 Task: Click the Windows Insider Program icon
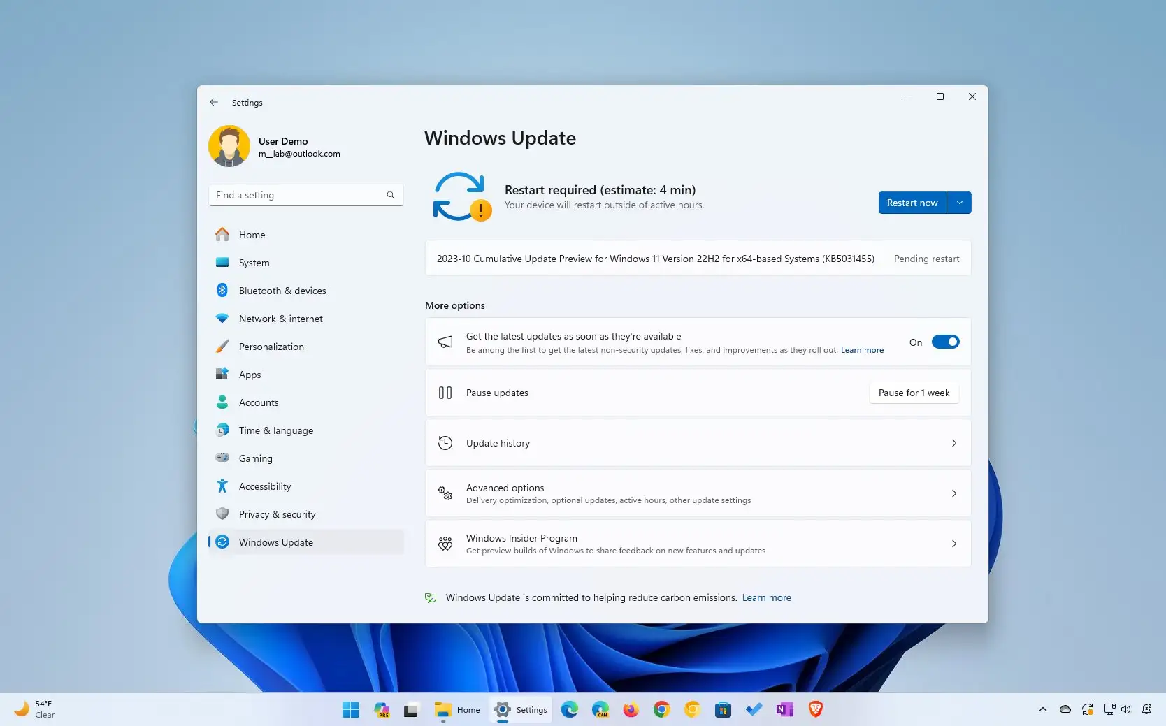pyautogui.click(x=445, y=543)
